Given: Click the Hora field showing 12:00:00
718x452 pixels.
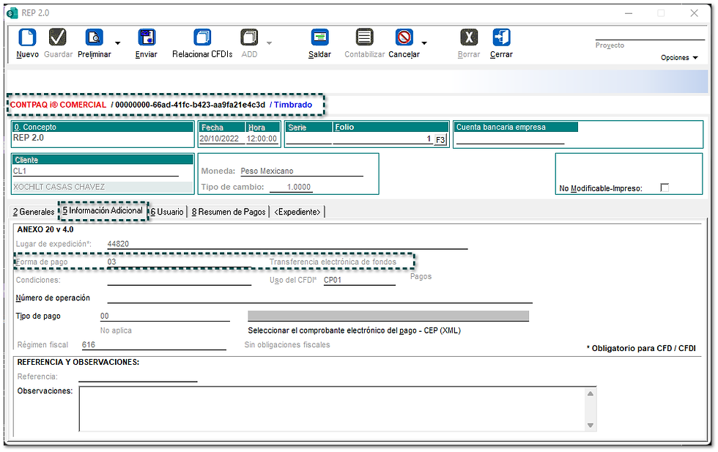Looking at the screenshot, I should pyautogui.click(x=262, y=138).
